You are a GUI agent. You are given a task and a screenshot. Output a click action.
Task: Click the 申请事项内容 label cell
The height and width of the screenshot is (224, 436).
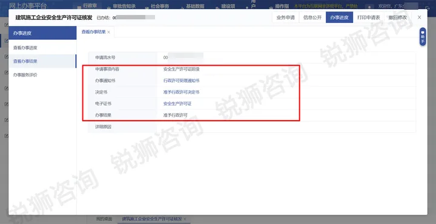pos(122,69)
